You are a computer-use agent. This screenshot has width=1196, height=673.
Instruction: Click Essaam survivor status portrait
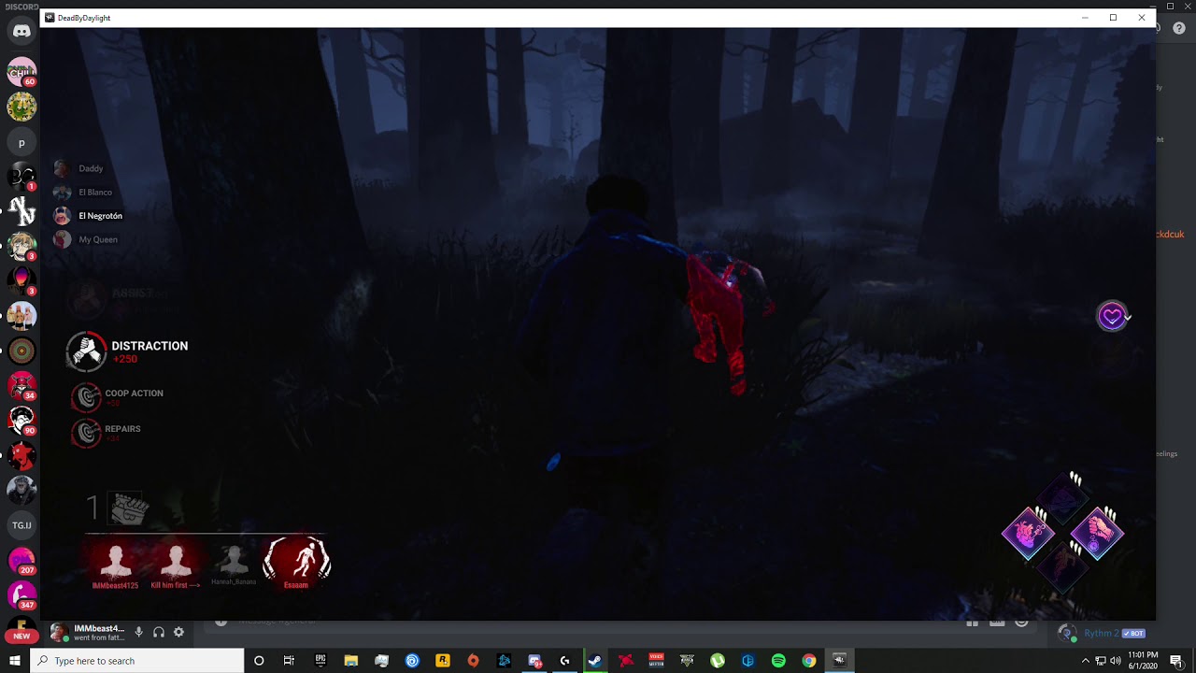click(x=297, y=561)
